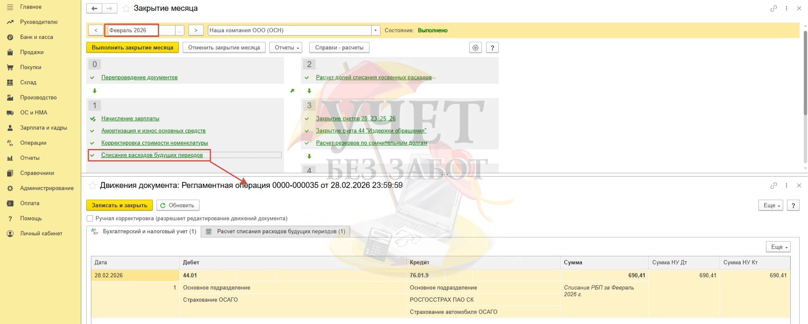Expand the organization dropdown arrow
Viewport: 808px width, 324px height.
click(375, 30)
